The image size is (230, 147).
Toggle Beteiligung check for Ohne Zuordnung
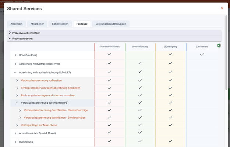click(x=170, y=54)
